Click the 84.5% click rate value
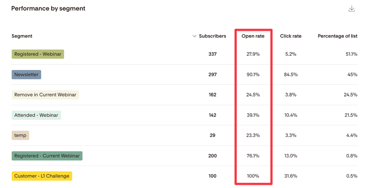This screenshot has width=369, height=188. [x=291, y=74]
